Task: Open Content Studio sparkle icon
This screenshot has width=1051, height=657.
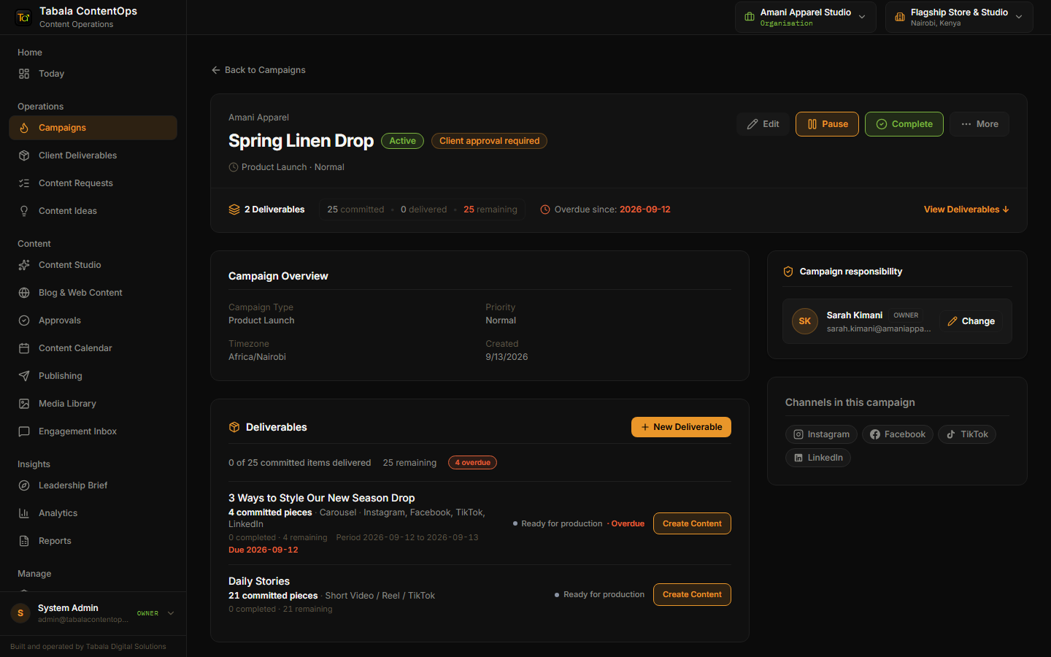Action: coord(24,265)
